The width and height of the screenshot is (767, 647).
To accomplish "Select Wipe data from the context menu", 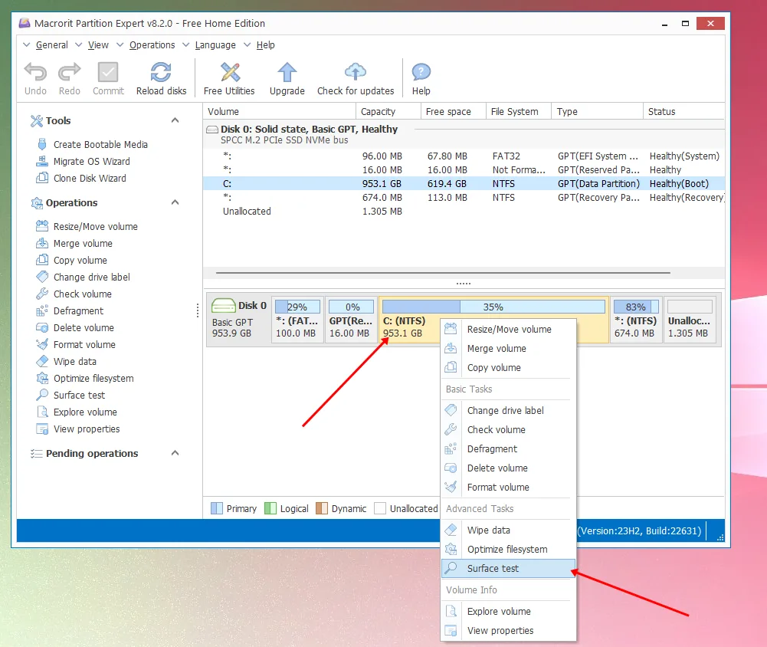I will click(x=488, y=530).
